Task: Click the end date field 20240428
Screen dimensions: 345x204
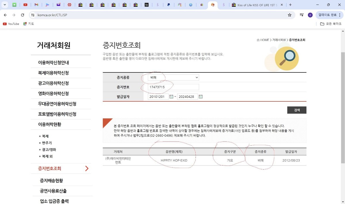Action: 187,97
